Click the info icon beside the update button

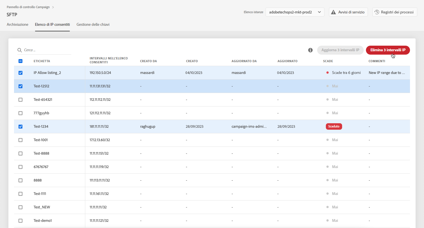[x=310, y=50]
